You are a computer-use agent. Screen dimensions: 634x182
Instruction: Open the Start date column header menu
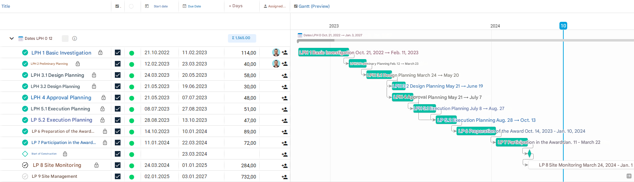point(160,6)
